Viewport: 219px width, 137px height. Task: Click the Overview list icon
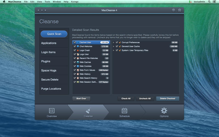[x=52, y=111]
